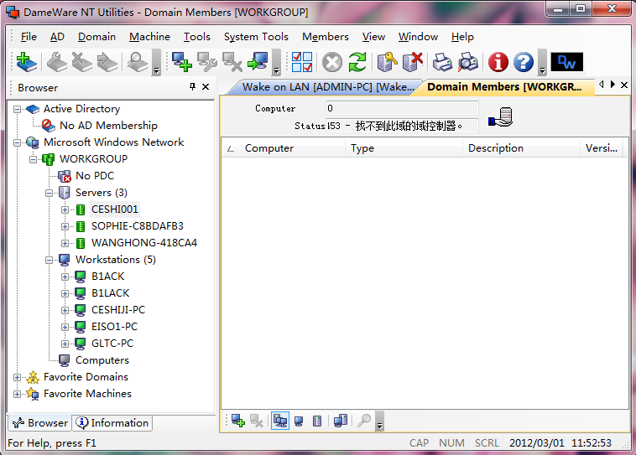Click the Status field with error 53 message

coord(402,126)
